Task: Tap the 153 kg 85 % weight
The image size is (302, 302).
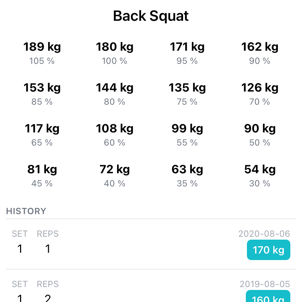Action: coord(42,94)
